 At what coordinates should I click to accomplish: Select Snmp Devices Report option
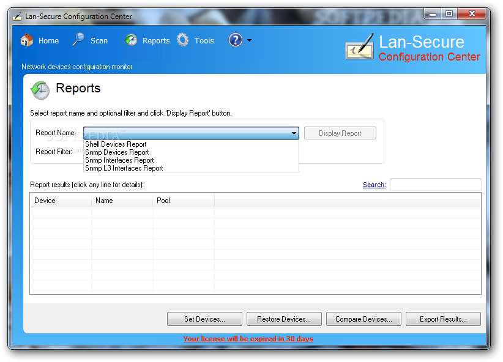tap(191, 152)
